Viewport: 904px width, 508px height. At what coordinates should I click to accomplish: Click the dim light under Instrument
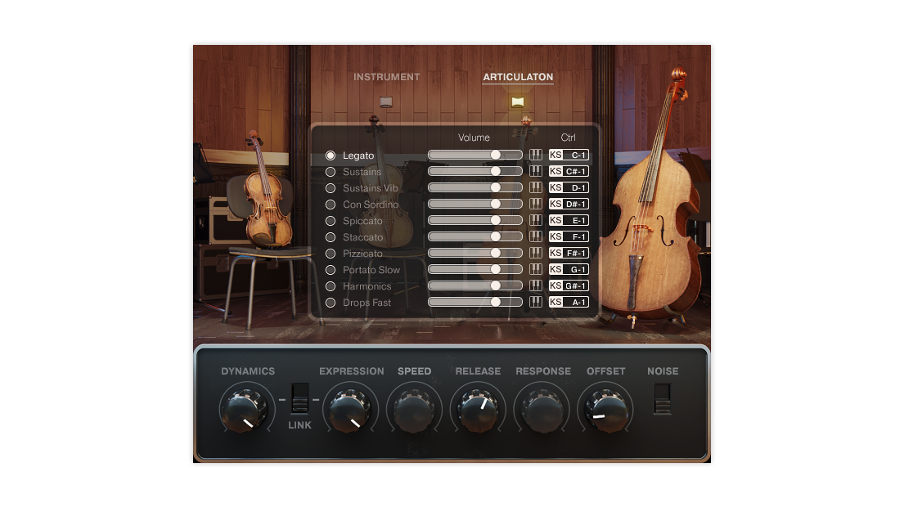386,102
